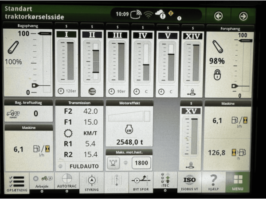Tap the engine hours 2548,0 t readout
The image size is (266, 199).
click(129, 142)
